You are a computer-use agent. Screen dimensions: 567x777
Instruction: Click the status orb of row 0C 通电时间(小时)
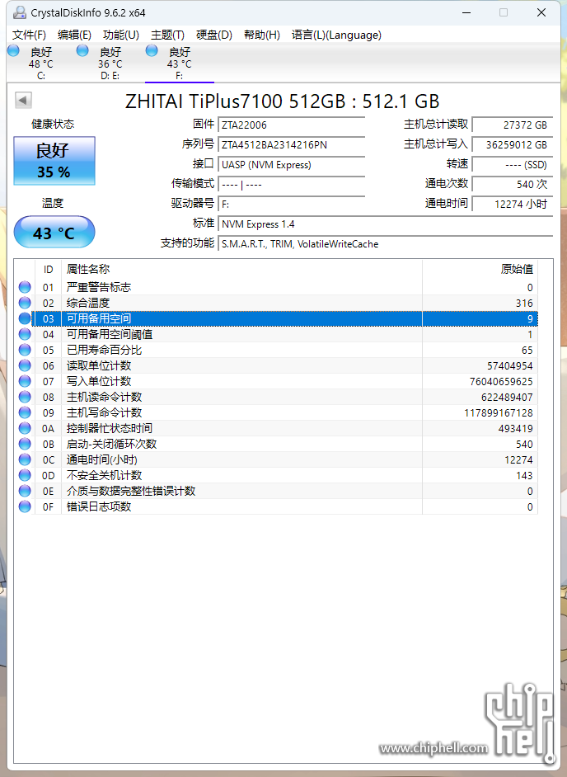point(25,459)
